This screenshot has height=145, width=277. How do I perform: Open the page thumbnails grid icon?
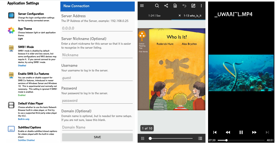143,139
